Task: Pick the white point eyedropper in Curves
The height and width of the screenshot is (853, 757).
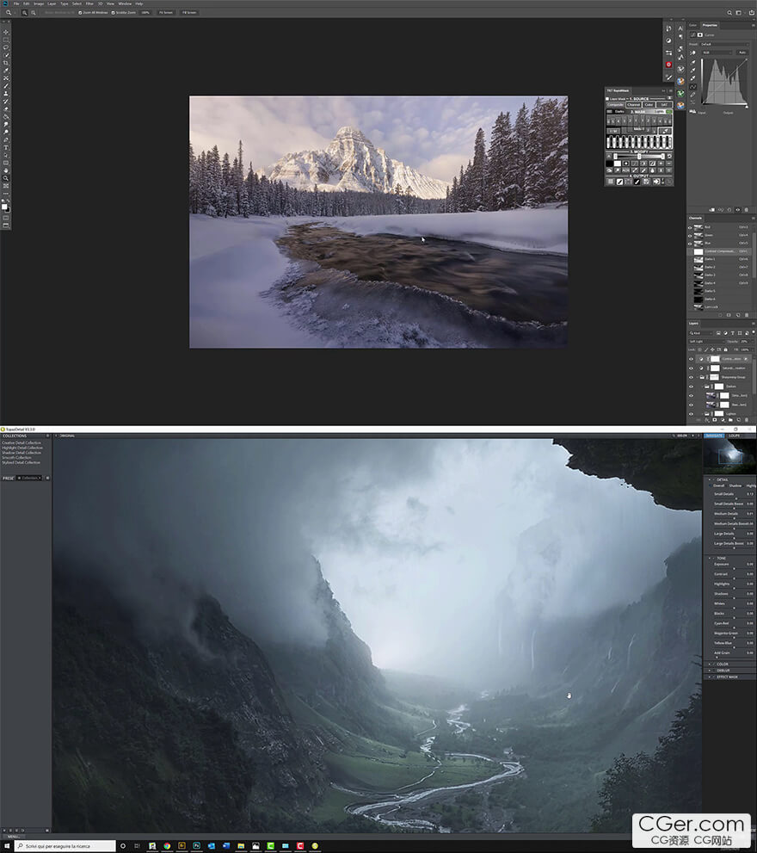Action: (x=692, y=77)
